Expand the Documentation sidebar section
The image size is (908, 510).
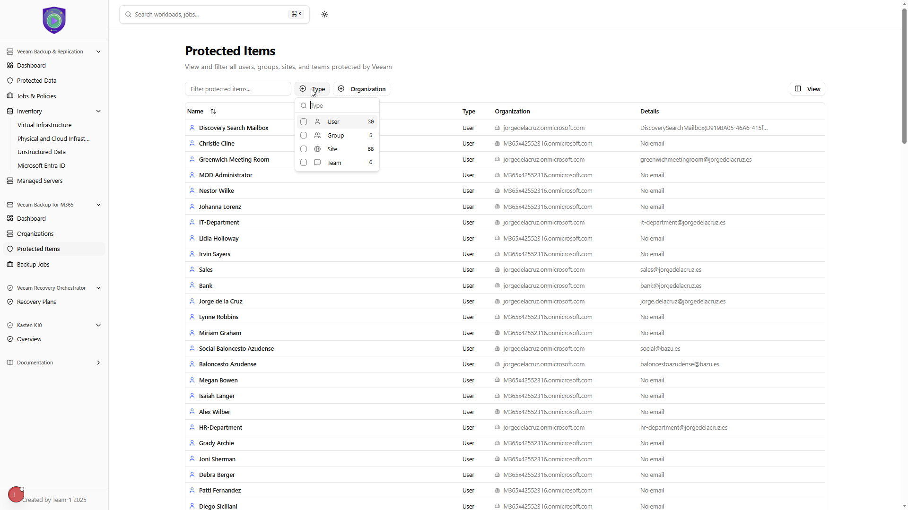tap(98, 363)
